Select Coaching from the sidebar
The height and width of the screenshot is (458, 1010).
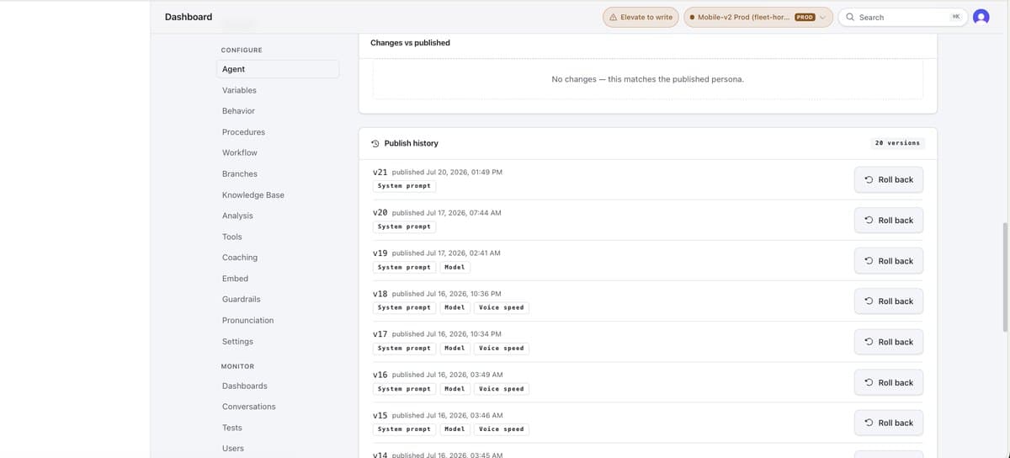[240, 258]
